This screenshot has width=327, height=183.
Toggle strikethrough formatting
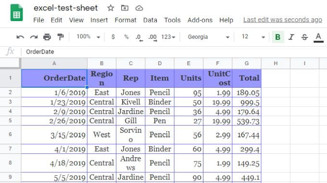304,37
